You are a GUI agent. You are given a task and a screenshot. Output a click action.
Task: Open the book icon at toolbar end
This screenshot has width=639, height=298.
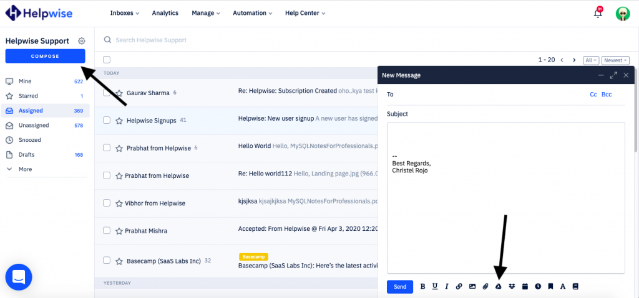tap(575, 287)
